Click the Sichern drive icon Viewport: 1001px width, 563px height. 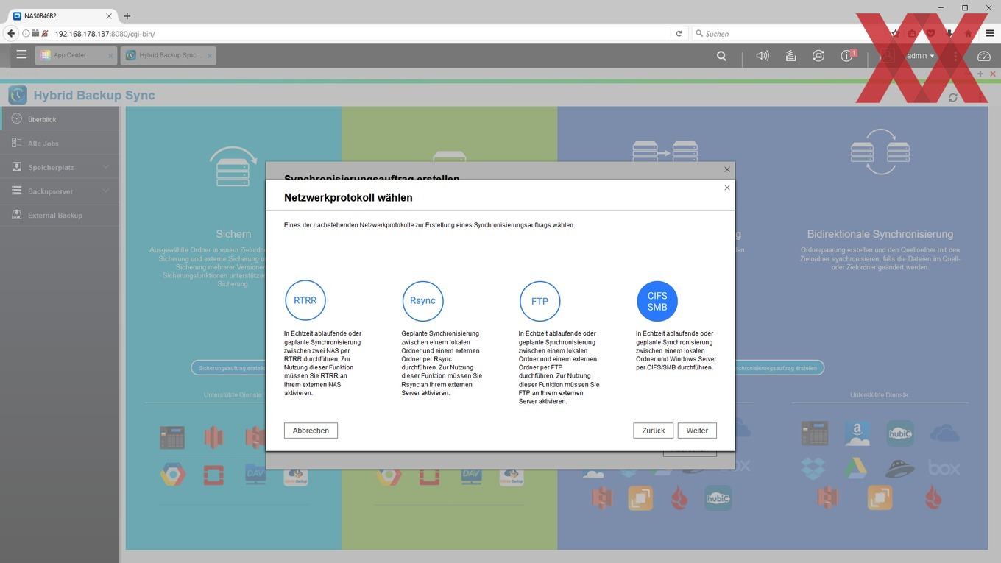tap(233, 166)
